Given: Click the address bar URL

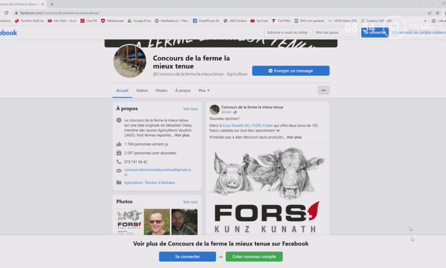Looking at the screenshot, I should 60,13.
